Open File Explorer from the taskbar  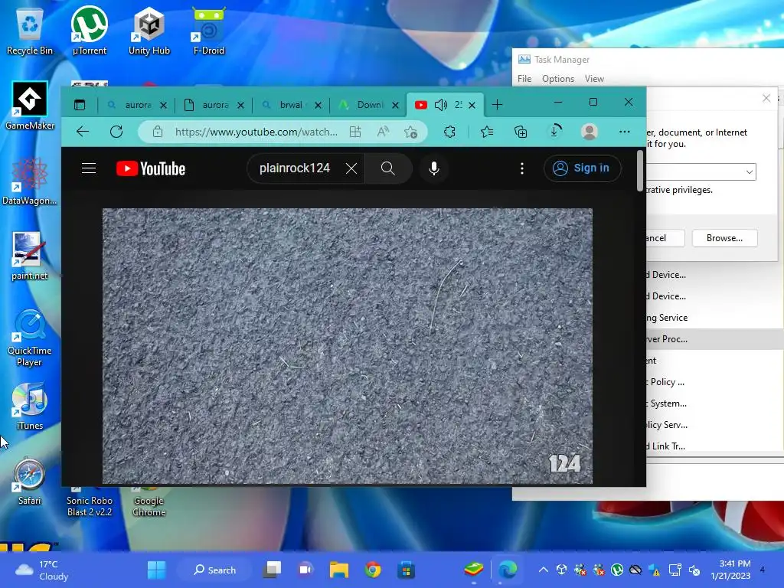pyautogui.click(x=339, y=570)
